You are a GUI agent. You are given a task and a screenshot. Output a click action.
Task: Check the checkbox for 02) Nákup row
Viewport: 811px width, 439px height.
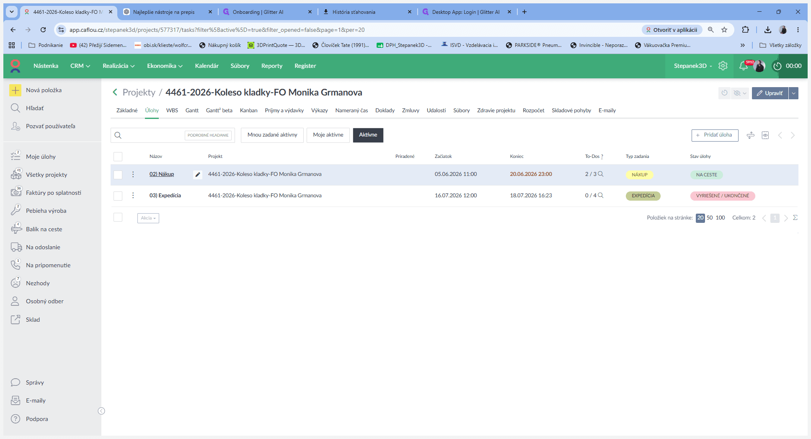[118, 175]
